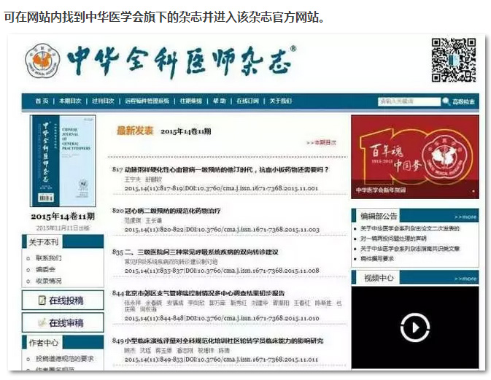This screenshot has width=491, height=380.
Task: Open the 过刊目次 nav item
Action: tap(103, 101)
